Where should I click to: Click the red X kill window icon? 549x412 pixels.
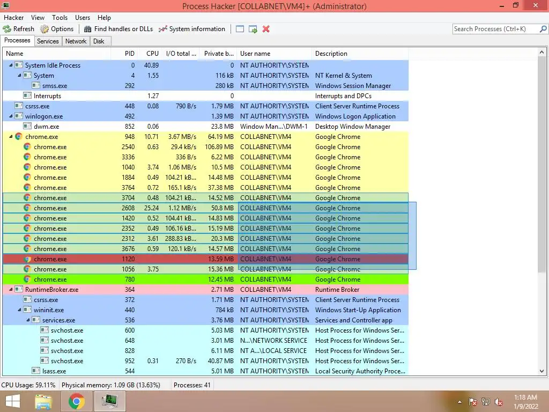click(x=266, y=29)
